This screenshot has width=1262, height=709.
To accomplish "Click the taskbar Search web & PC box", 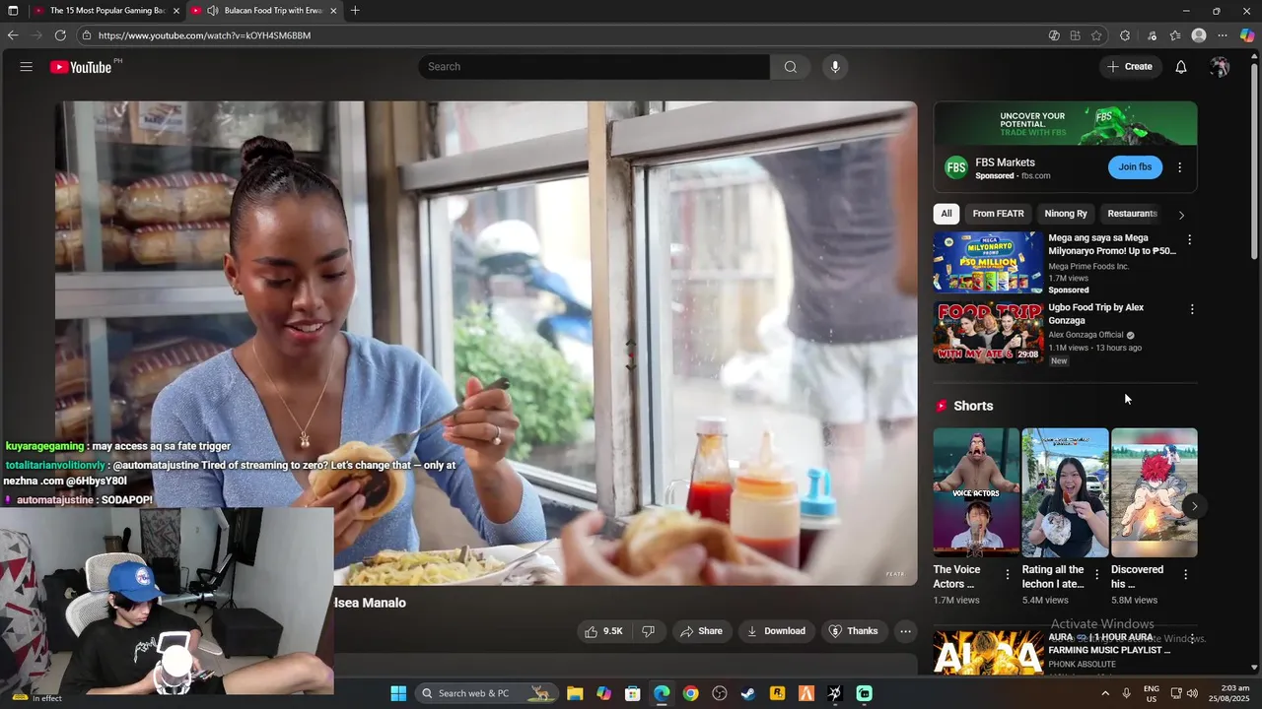I will pos(485,693).
